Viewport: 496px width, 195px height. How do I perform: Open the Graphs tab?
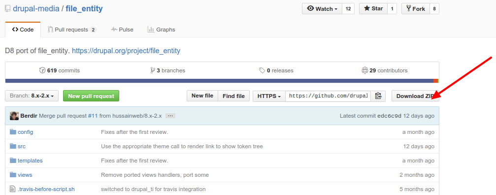click(161, 30)
